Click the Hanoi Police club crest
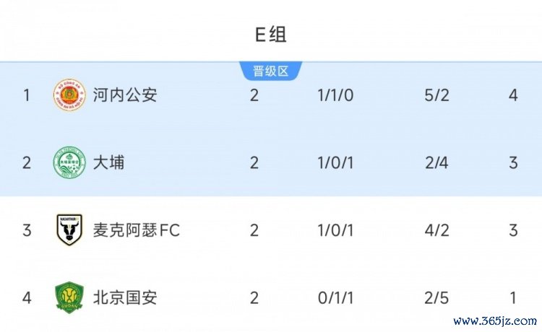542x332 pixels. (69, 95)
